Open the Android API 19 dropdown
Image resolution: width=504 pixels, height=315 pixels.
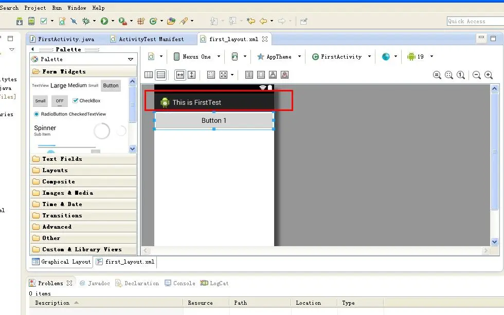[420, 57]
